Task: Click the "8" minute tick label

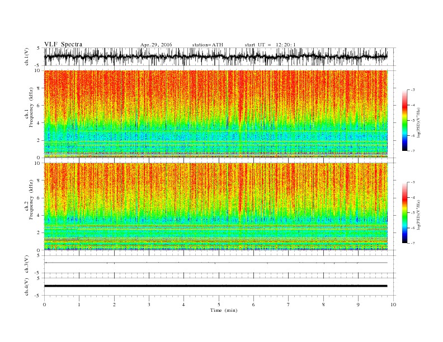Action: pos(323,305)
